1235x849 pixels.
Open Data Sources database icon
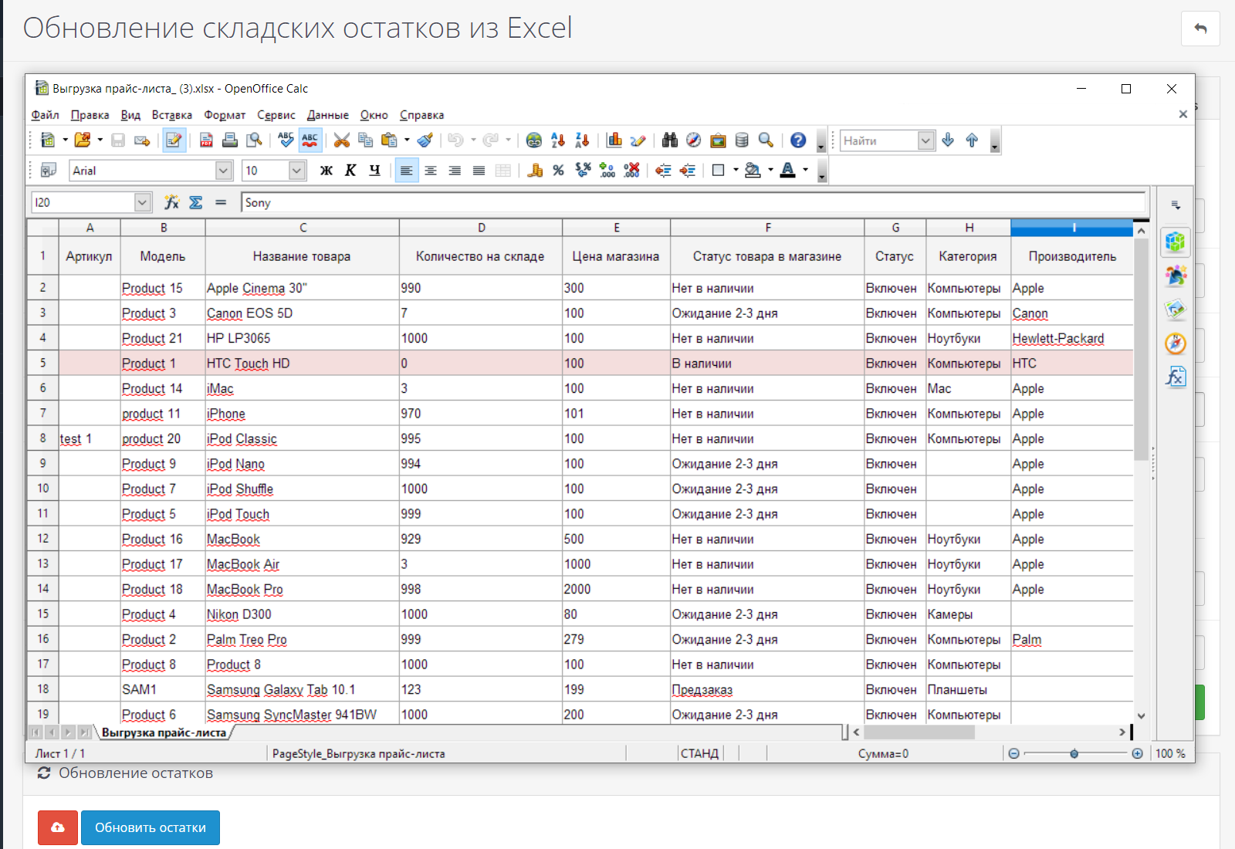click(x=742, y=140)
